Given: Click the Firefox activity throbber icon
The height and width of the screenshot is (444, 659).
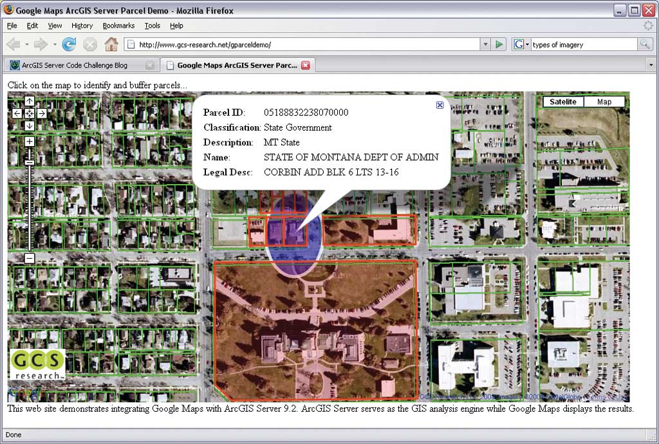Looking at the screenshot, I should coord(649,26).
